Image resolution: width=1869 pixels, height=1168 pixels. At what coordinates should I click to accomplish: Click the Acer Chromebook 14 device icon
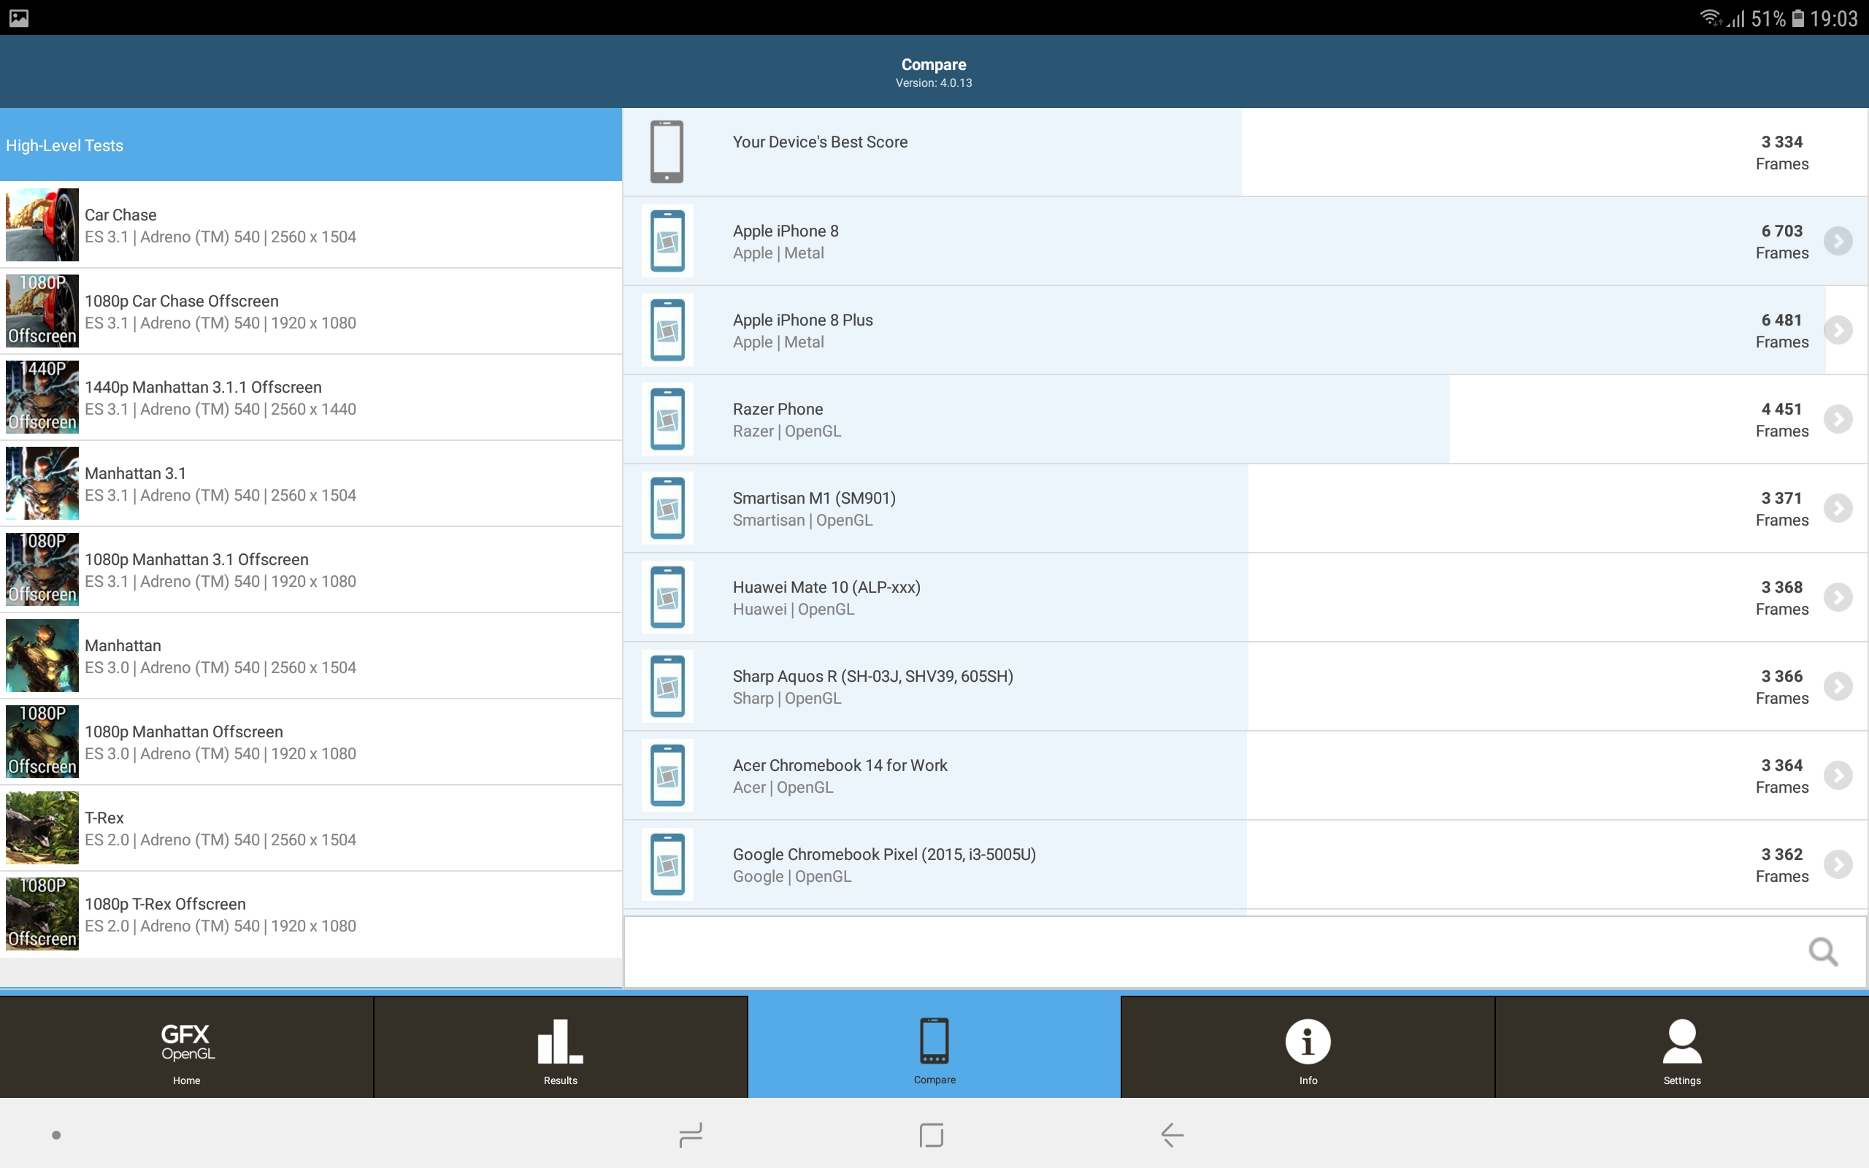pyautogui.click(x=667, y=775)
